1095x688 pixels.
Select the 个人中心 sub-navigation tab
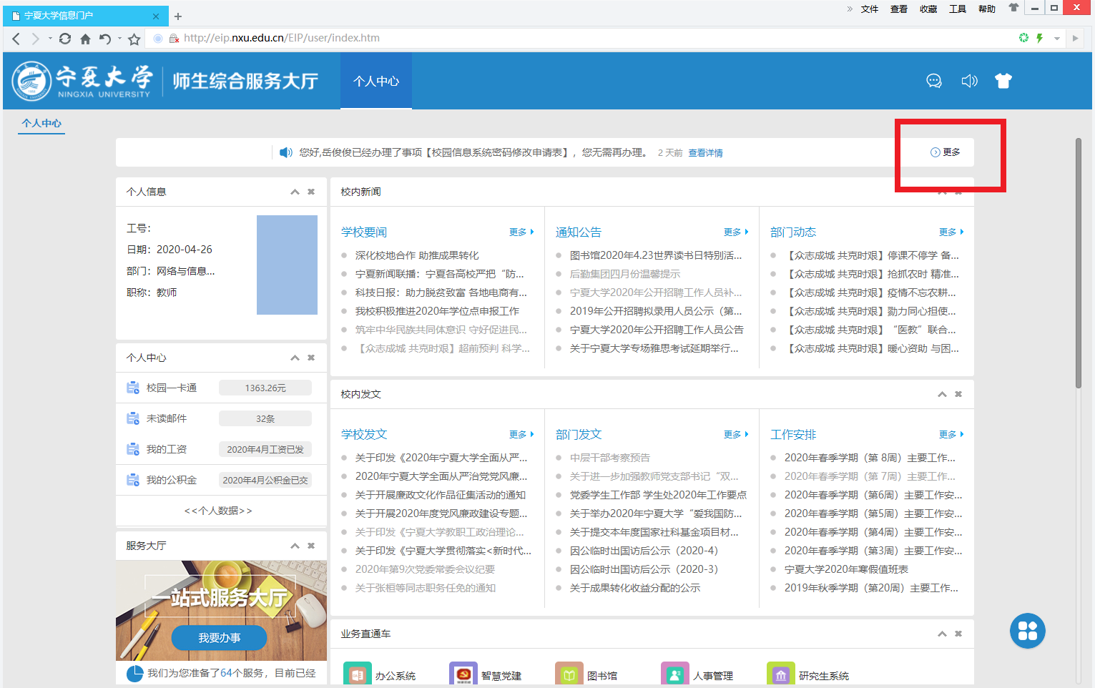tap(41, 123)
